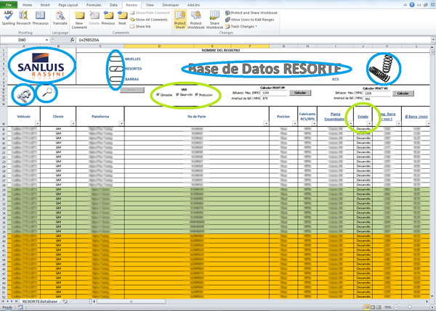Image resolution: width=436 pixels, height=311 pixels.
Task: Open the Research pane
Action: click(24, 18)
